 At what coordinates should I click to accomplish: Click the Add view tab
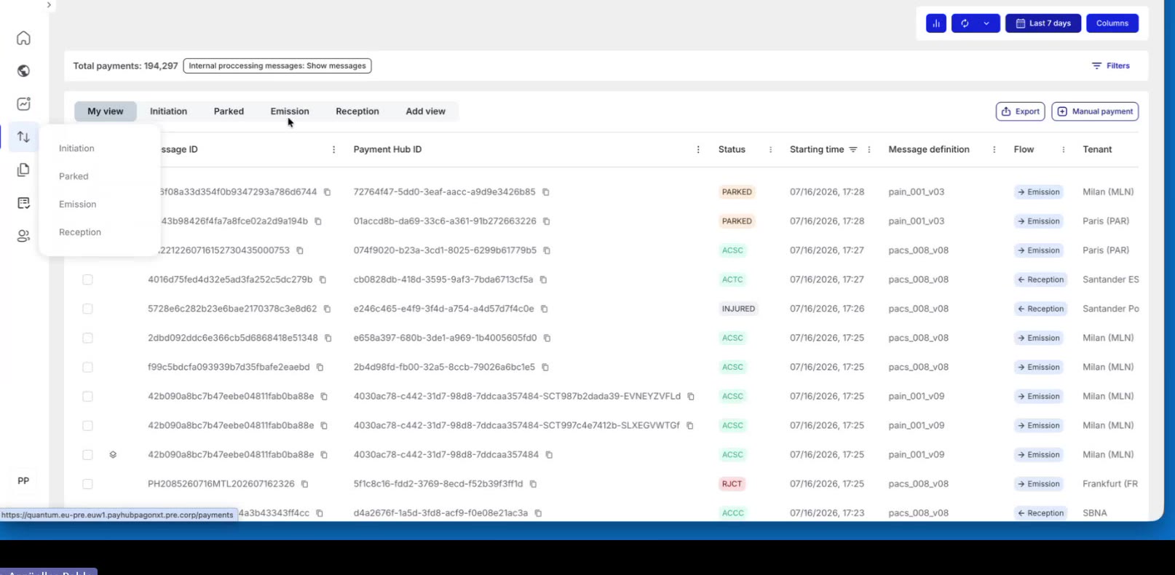click(426, 111)
